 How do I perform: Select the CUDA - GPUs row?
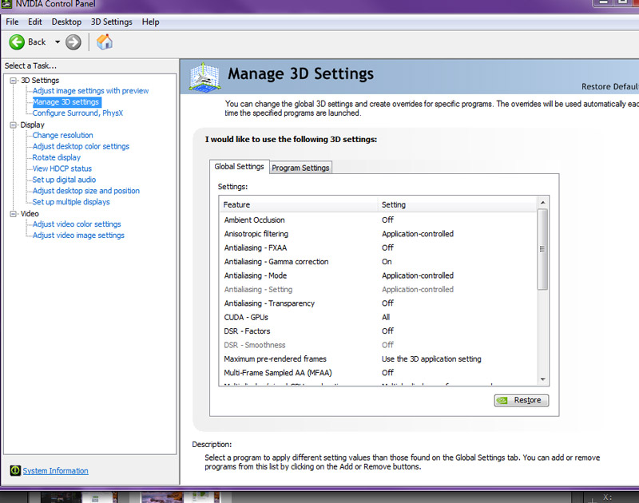click(x=378, y=317)
